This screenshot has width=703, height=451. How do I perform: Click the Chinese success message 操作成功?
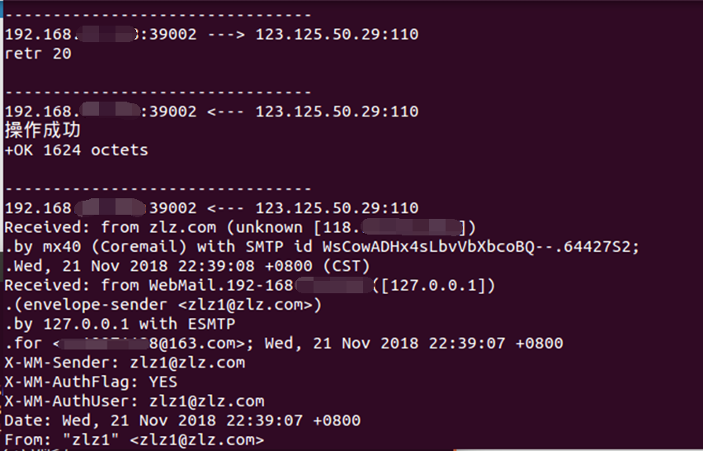pyautogui.click(x=43, y=131)
